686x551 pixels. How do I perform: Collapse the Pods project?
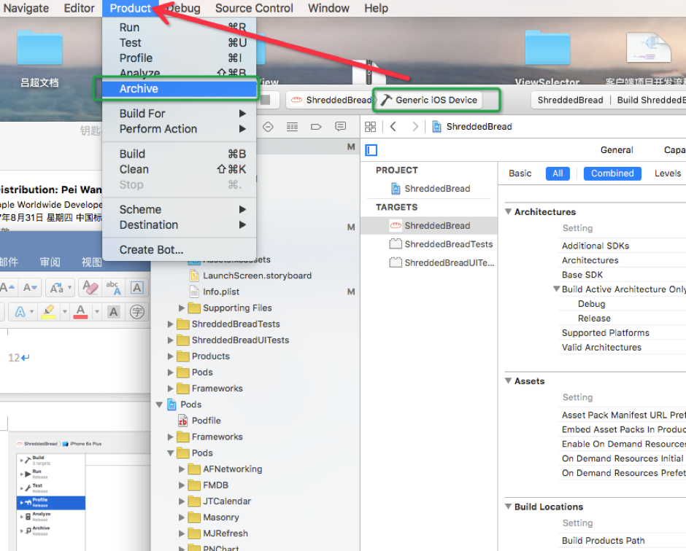(x=160, y=405)
